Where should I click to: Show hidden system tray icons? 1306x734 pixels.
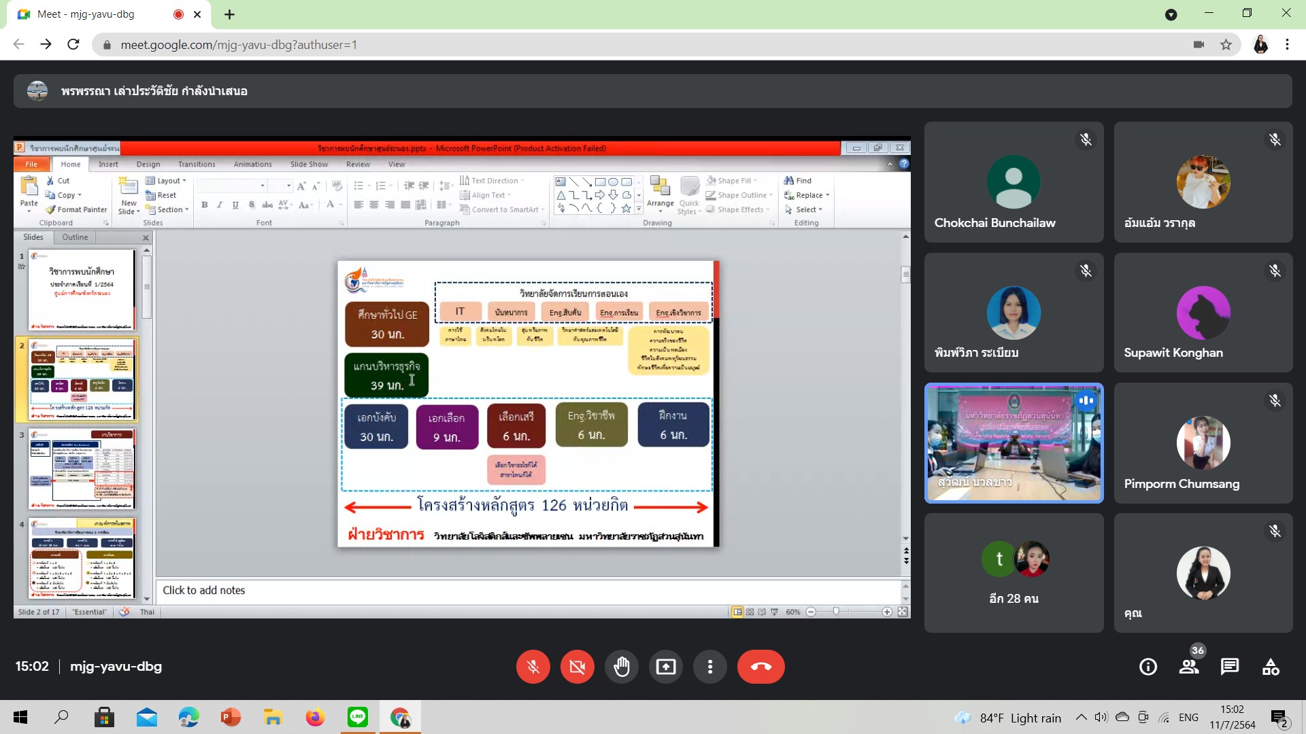click(x=1080, y=718)
